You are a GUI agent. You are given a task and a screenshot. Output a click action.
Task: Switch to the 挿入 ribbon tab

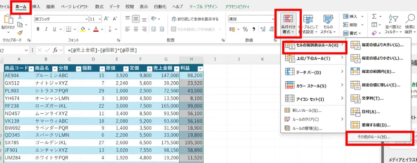pyautogui.click(x=36, y=7)
